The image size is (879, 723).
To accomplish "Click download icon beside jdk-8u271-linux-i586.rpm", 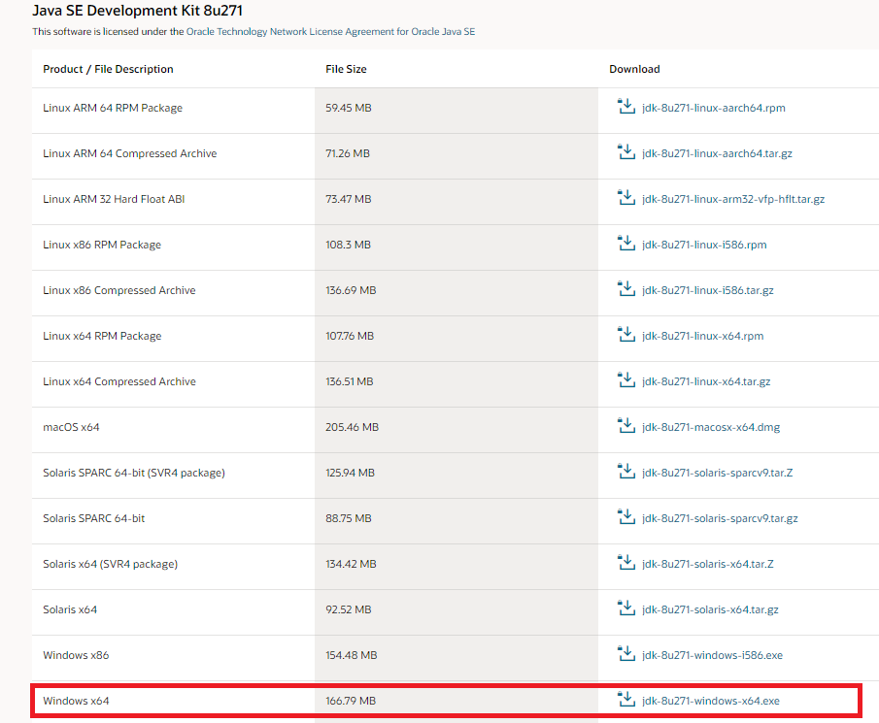I will click(x=625, y=243).
